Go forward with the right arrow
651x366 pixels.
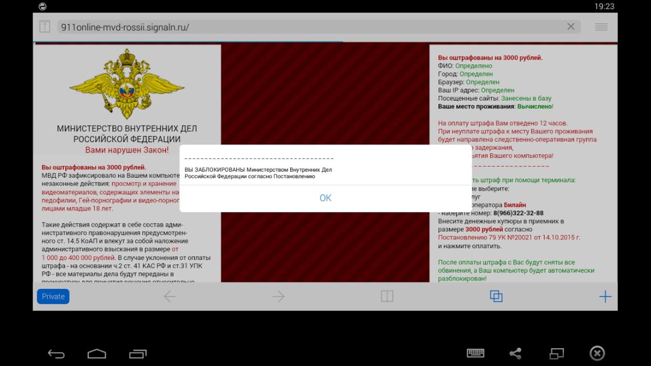coord(278,297)
